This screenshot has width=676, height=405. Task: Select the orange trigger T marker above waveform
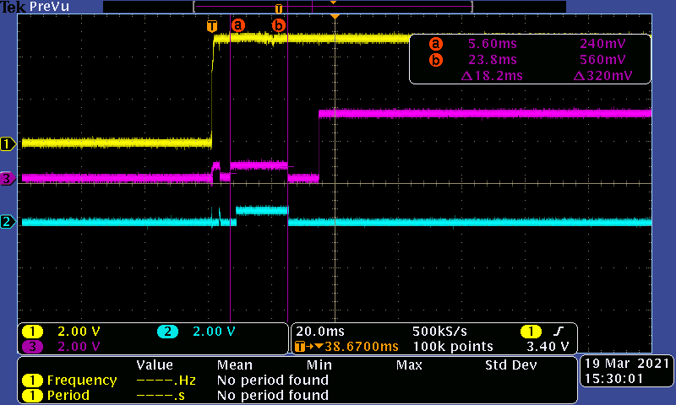point(212,26)
